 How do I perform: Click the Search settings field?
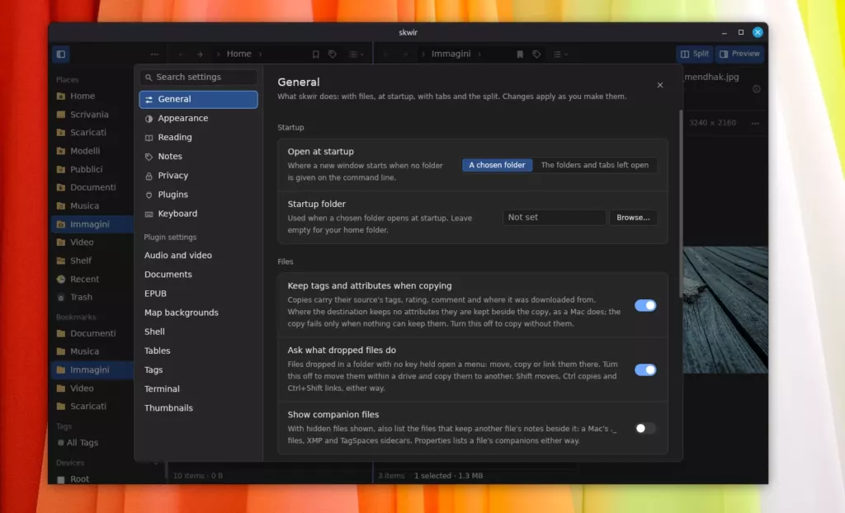click(198, 77)
